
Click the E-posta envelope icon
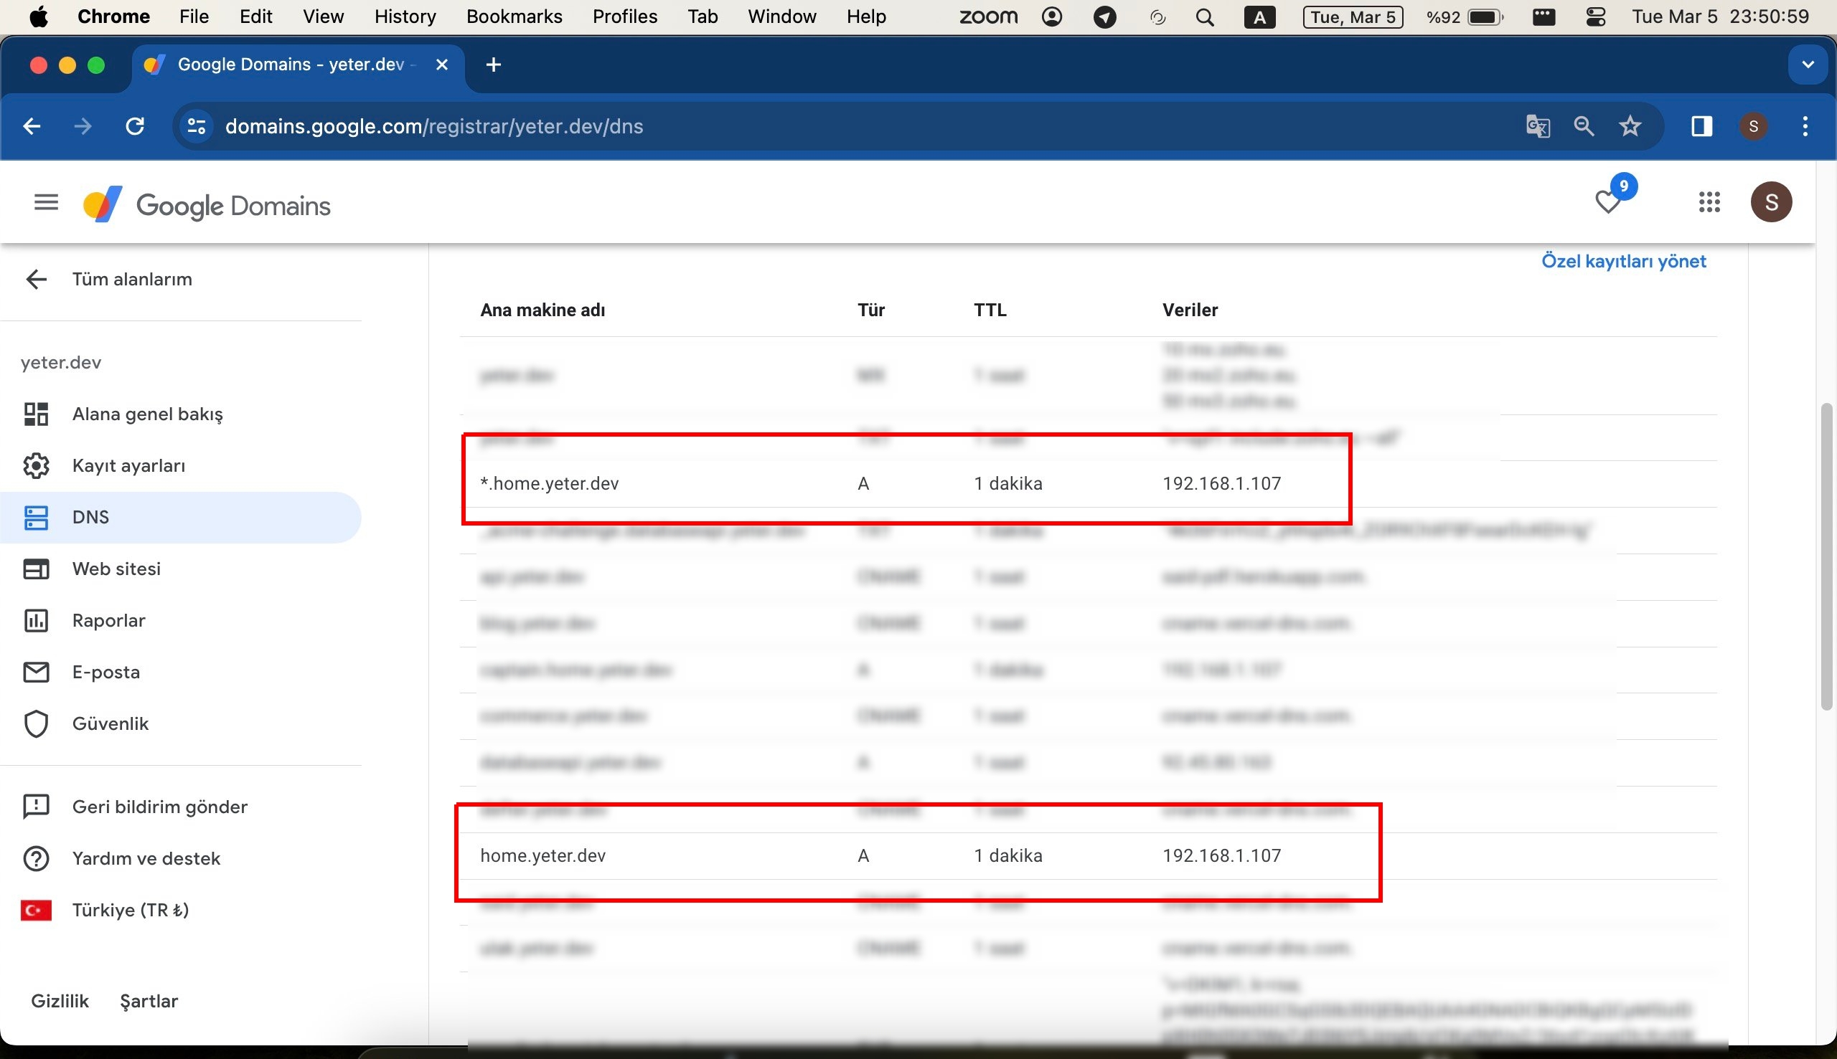click(36, 672)
